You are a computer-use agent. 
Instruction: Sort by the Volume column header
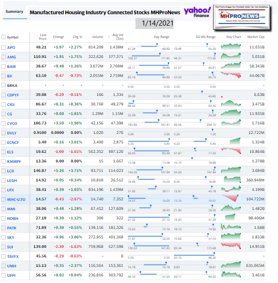point(98,37)
